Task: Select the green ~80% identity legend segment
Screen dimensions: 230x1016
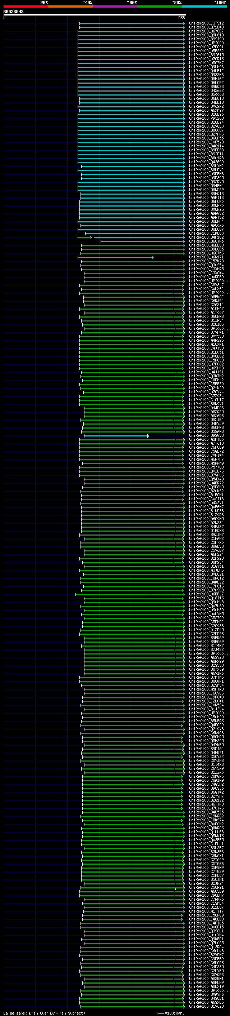Action: point(160,6)
